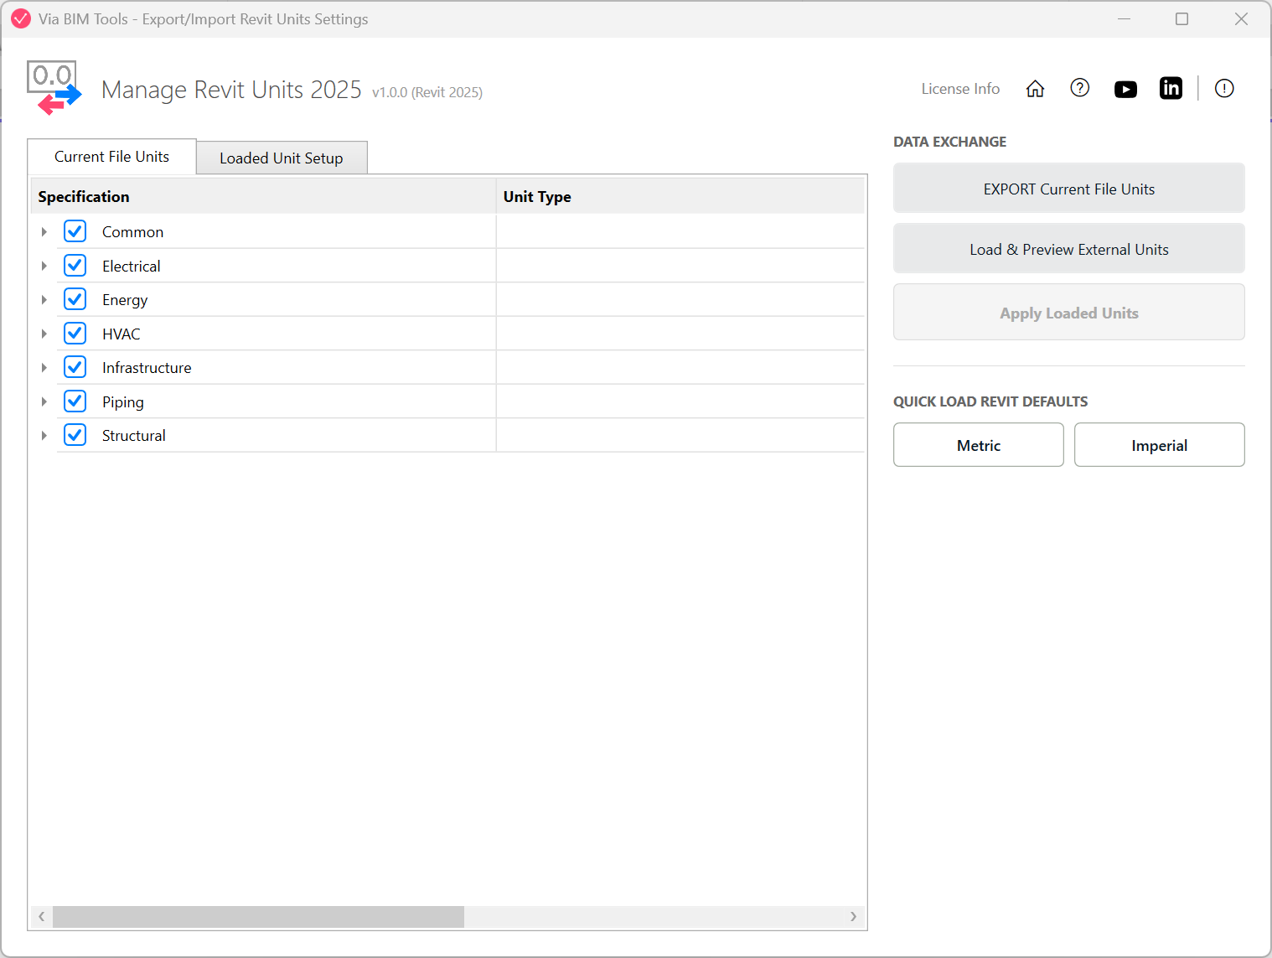Disable the Infrastructure checkbox
The width and height of the screenshot is (1272, 958).
pos(75,367)
